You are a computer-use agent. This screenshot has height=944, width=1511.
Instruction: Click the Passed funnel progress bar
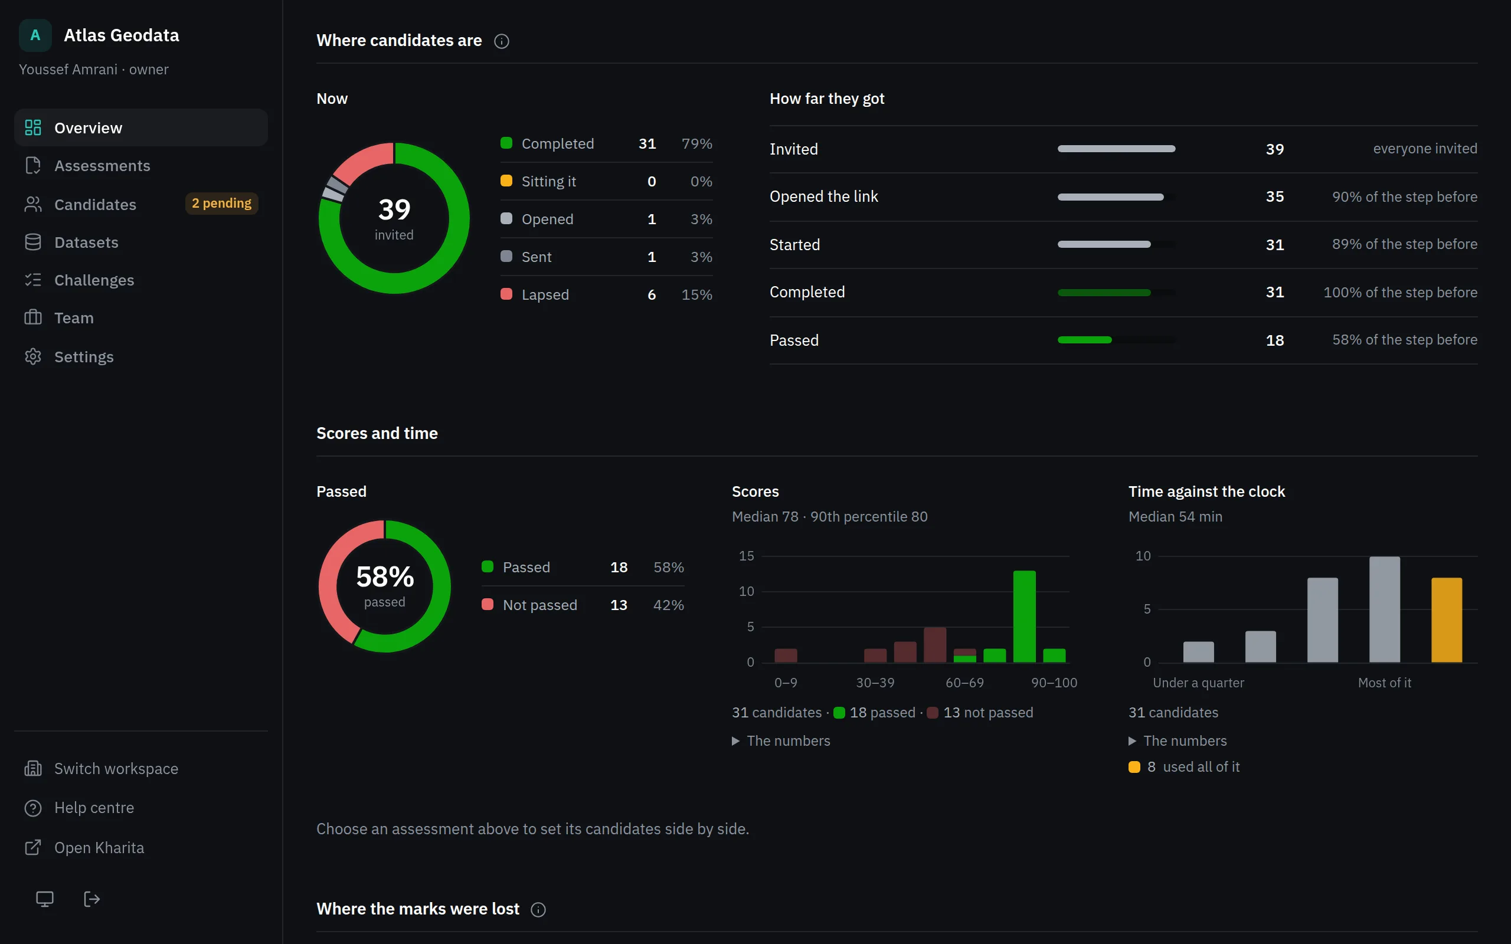click(1116, 340)
